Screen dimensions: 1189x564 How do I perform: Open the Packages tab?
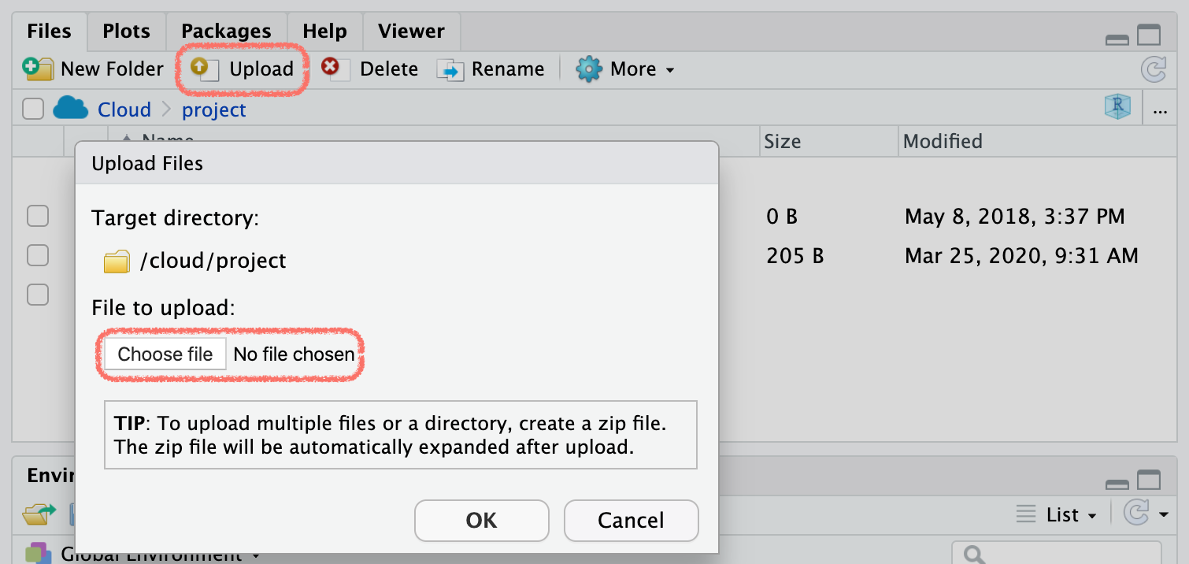click(x=226, y=32)
